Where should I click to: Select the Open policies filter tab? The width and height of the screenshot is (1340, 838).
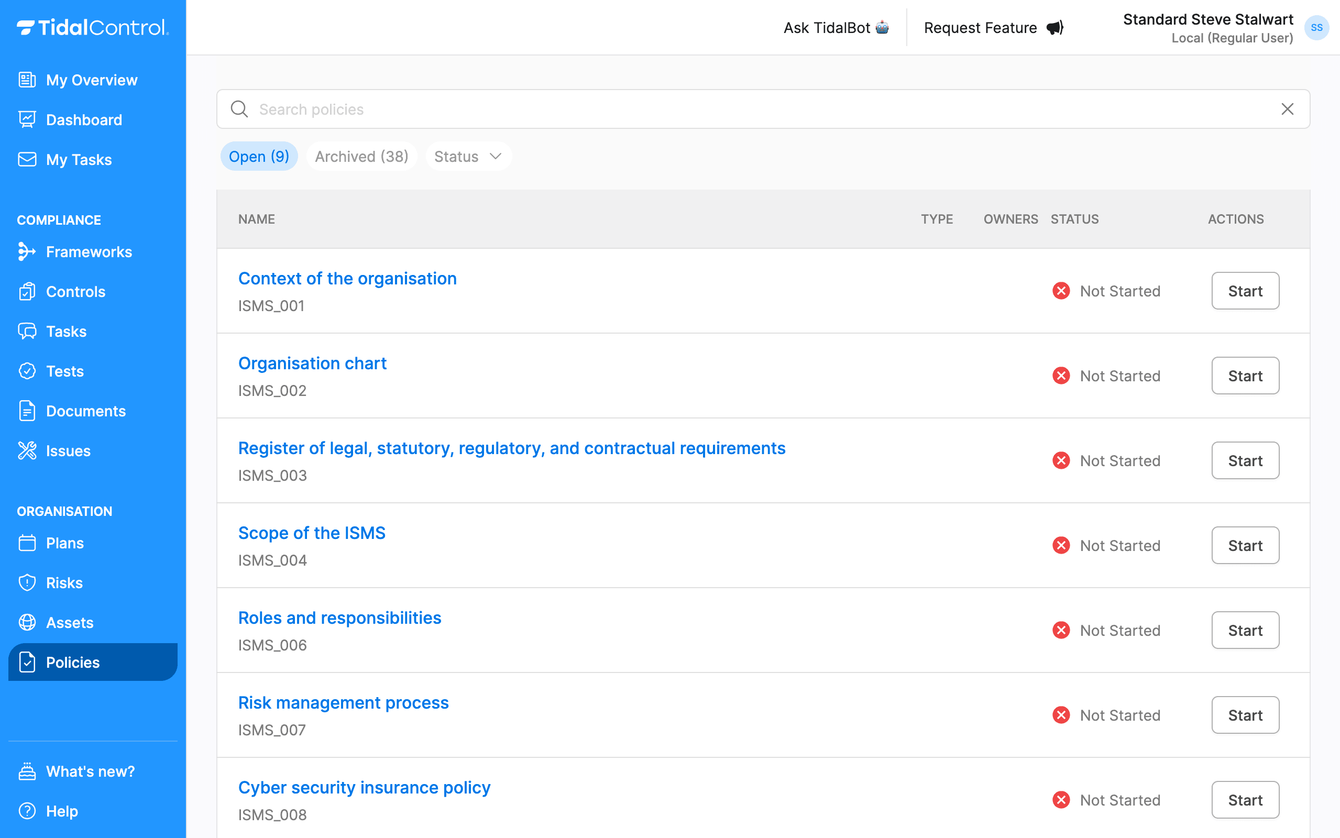tap(259, 156)
